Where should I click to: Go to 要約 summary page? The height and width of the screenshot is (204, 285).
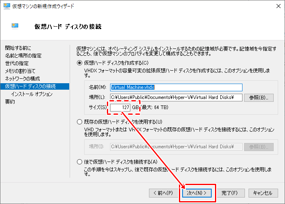pos(10,102)
